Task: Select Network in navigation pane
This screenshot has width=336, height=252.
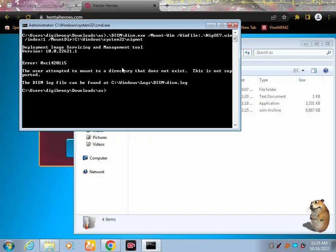Action: 94,172
